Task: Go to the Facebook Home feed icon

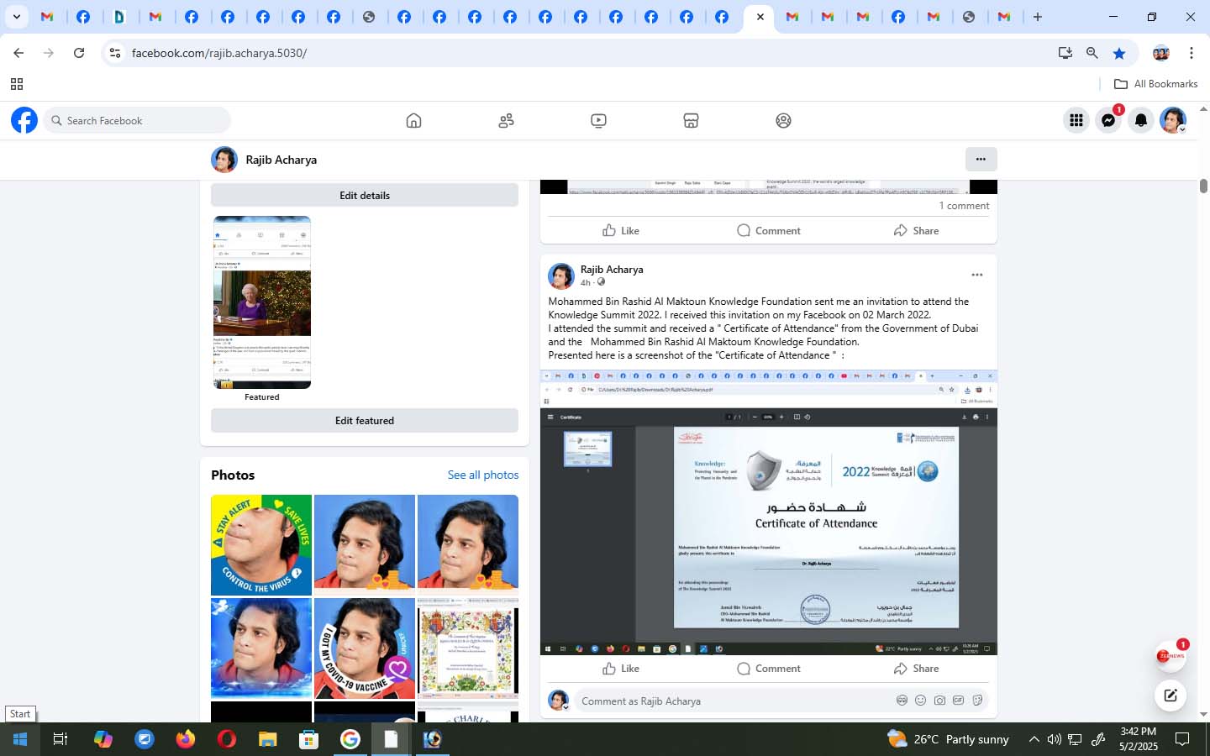Action: [413, 120]
